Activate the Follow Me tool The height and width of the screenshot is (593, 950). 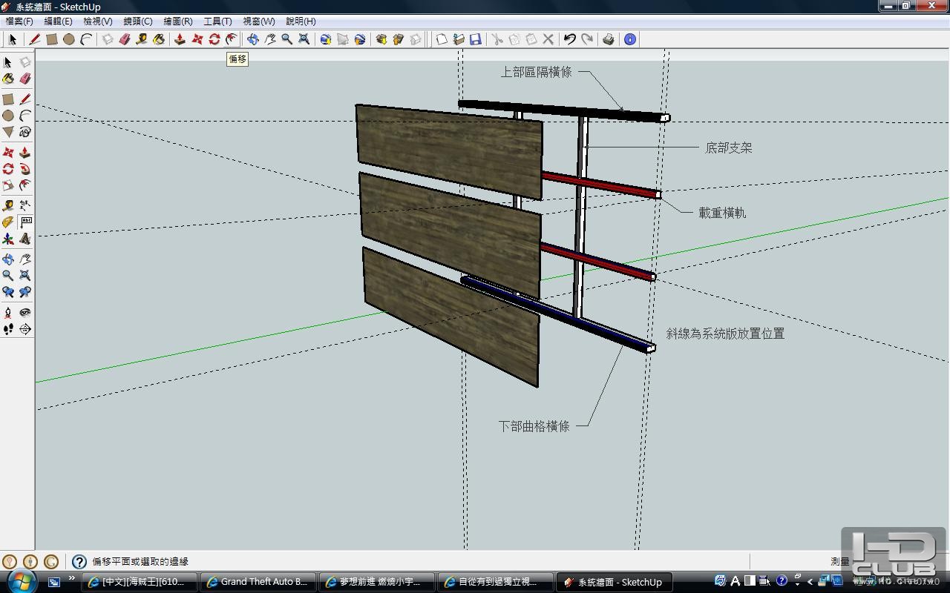[25, 169]
